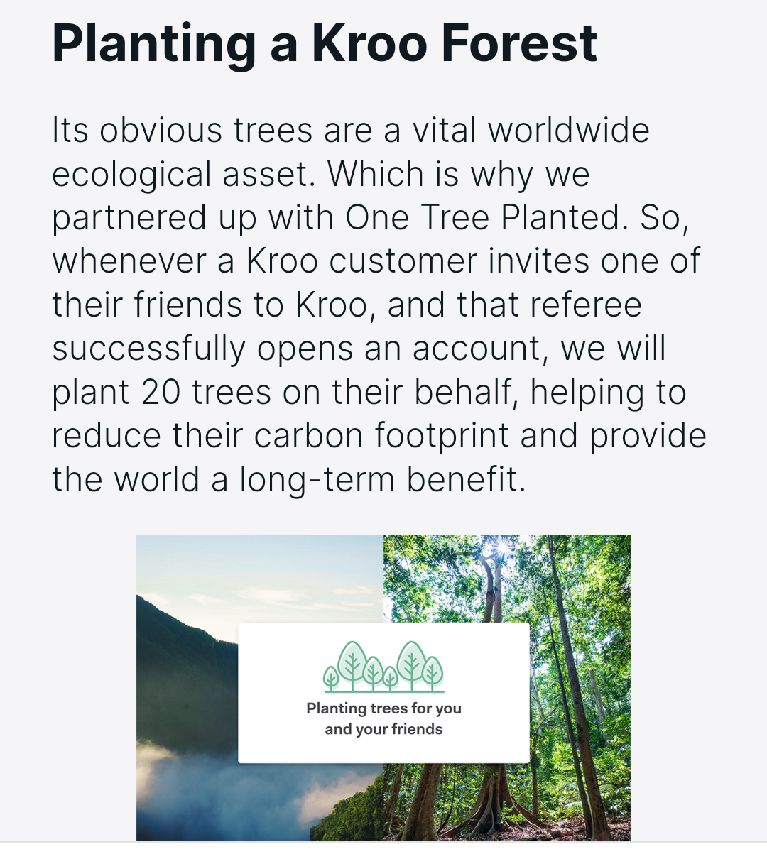
Task: Click the sun flare in the forest canopy
Action: click(503, 547)
